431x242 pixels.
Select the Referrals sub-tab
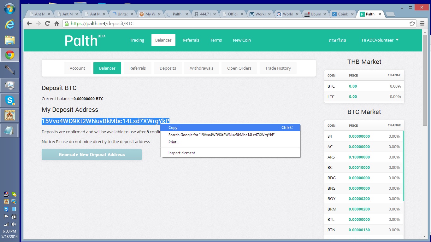pos(138,68)
